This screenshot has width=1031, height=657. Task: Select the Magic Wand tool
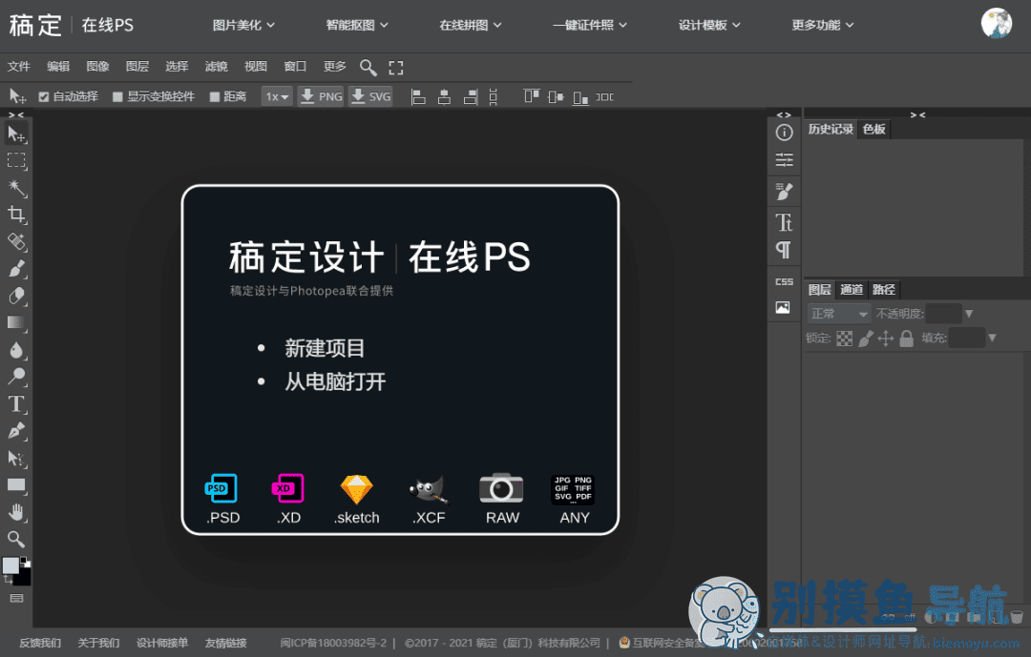(x=16, y=189)
